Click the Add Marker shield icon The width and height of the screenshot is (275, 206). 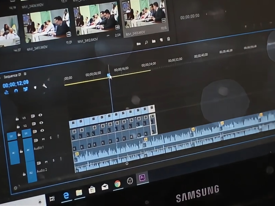pyautogui.click(x=35, y=87)
